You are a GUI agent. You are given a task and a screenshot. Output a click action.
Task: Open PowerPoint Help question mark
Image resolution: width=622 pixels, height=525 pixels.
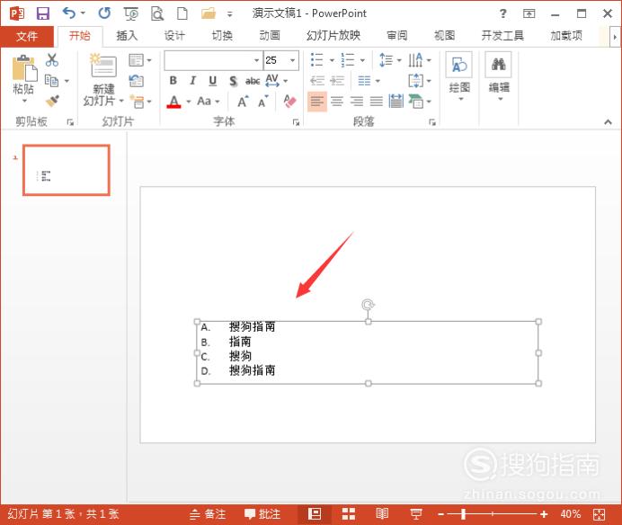pyautogui.click(x=502, y=13)
